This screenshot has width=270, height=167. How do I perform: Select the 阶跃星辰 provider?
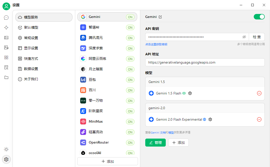point(107,111)
